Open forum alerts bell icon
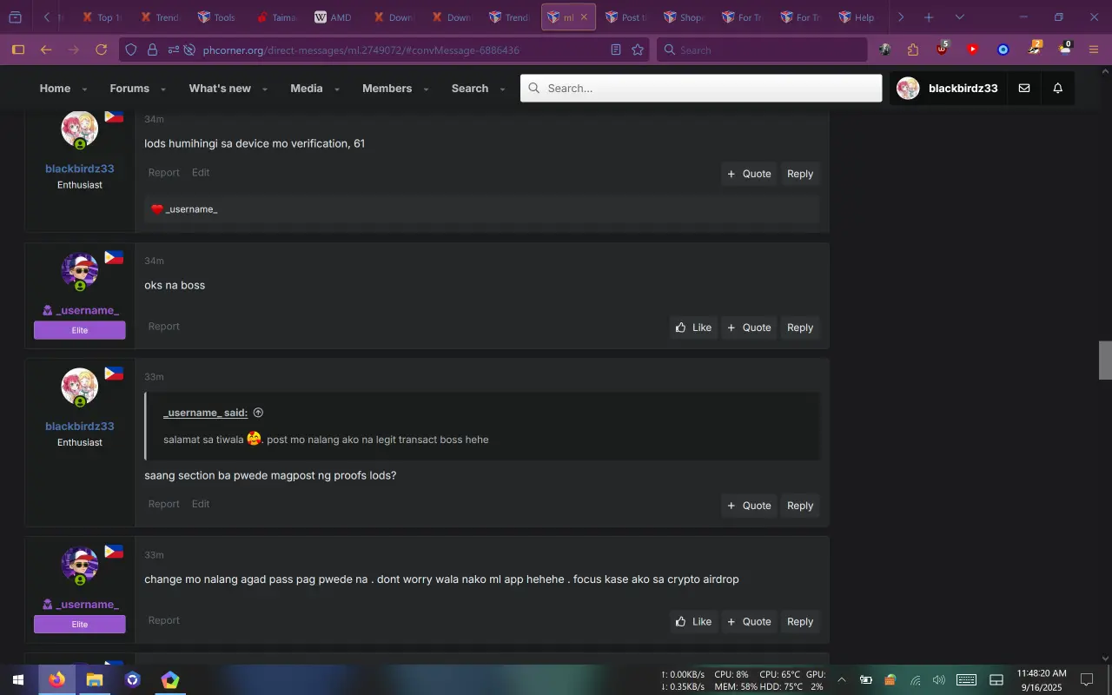This screenshot has height=695, width=1112. point(1057,88)
